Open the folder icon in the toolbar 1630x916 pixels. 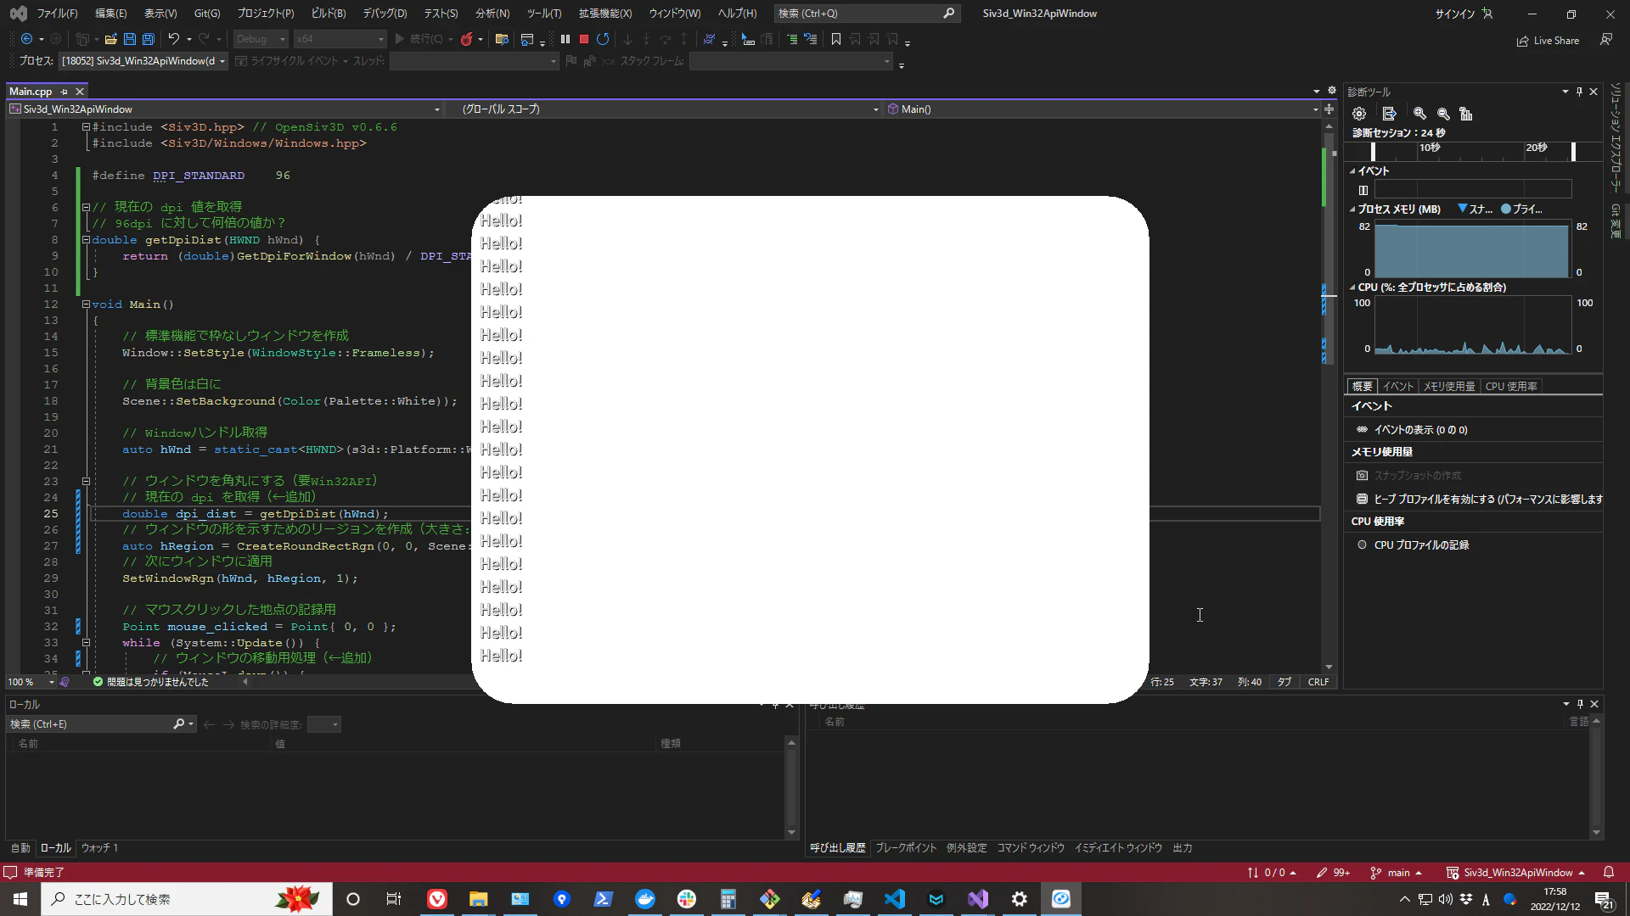[111, 39]
